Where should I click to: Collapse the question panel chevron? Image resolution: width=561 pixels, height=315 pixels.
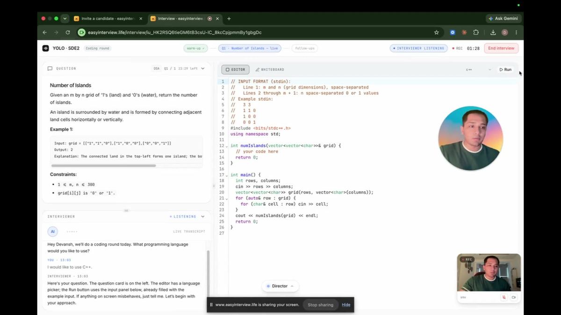pos(202,69)
